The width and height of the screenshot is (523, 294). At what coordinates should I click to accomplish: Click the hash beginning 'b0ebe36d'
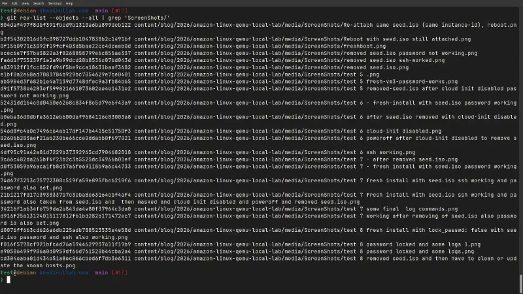click(x=66, y=117)
